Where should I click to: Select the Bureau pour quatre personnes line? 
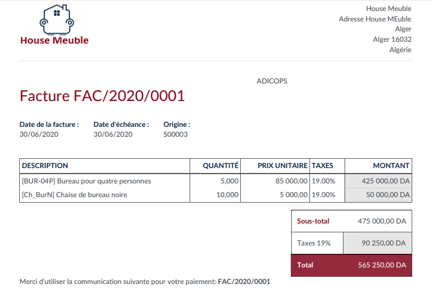tap(86, 181)
